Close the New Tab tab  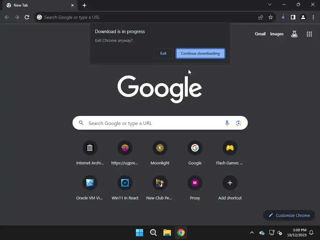[72, 6]
